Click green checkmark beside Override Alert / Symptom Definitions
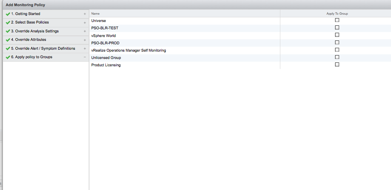This screenshot has height=190, width=391. pos(8,49)
